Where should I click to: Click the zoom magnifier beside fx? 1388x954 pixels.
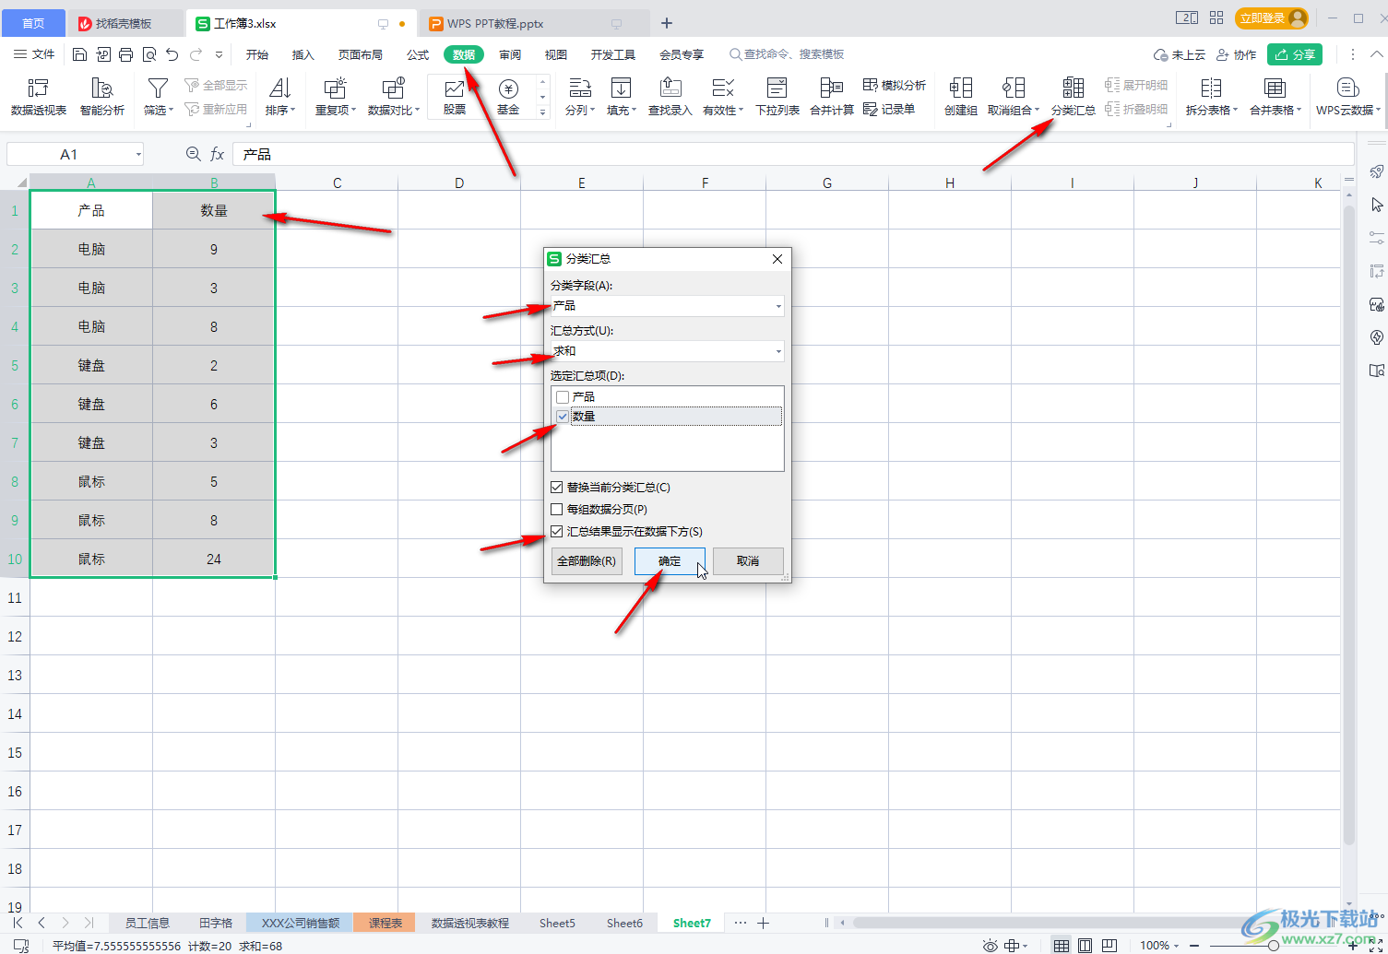point(193,154)
